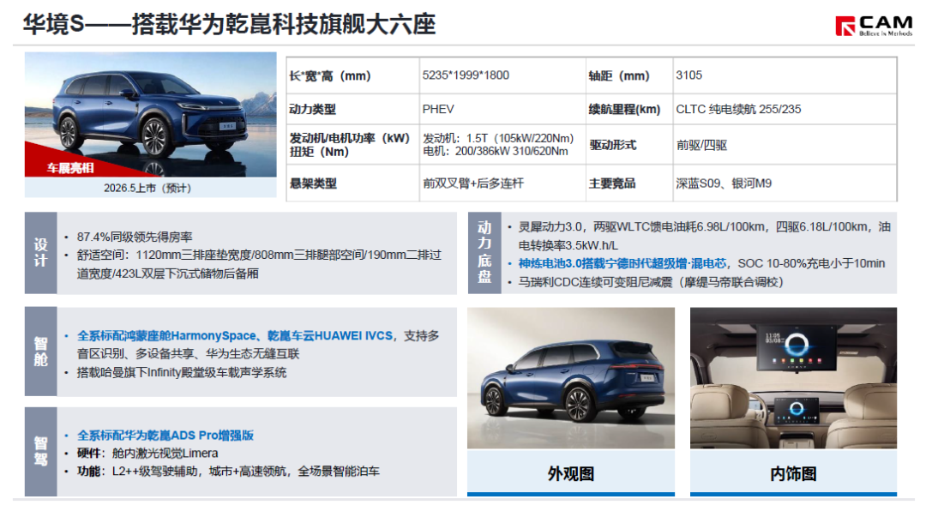
Task: Click the 87.4%同级领先得房率 bullet
Action: (135, 237)
